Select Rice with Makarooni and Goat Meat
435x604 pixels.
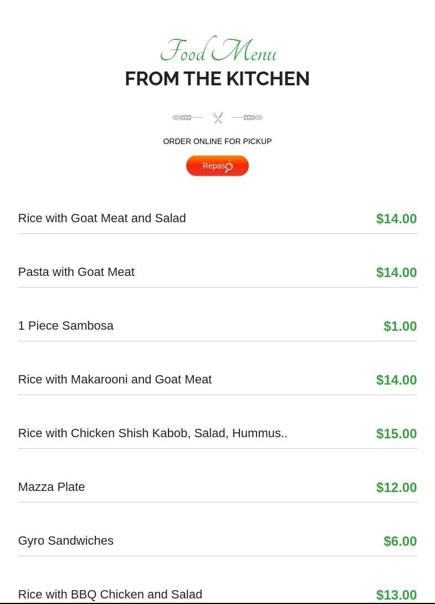(115, 380)
